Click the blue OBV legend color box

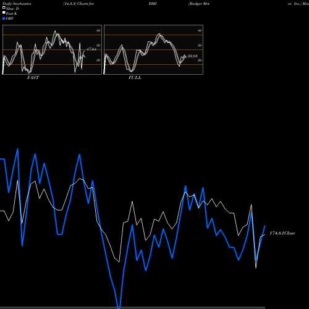[x=4, y=19]
